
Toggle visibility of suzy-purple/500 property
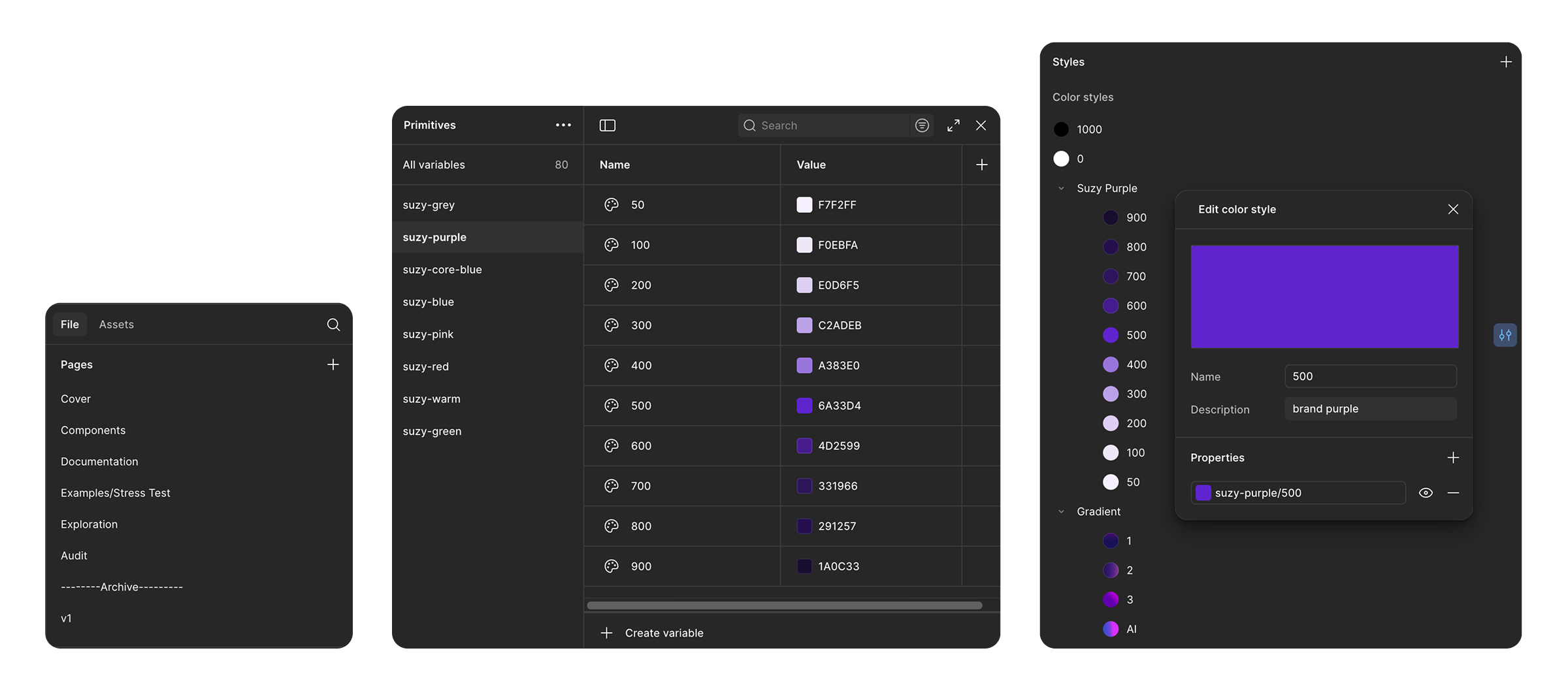(1426, 493)
